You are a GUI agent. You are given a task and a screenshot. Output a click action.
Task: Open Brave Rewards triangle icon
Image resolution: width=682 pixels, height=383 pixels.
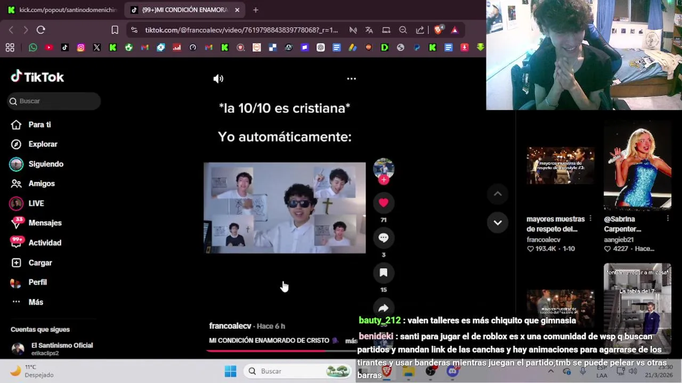pyautogui.click(x=454, y=30)
